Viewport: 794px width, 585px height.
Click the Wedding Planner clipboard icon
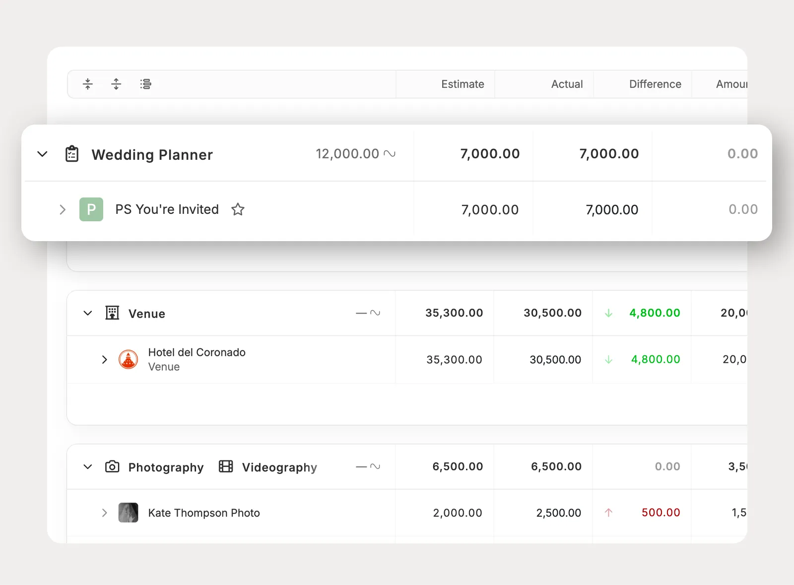(x=72, y=154)
